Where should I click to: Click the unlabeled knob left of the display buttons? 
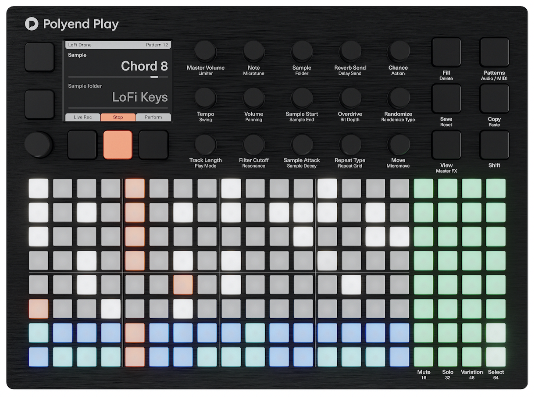coord(38,144)
